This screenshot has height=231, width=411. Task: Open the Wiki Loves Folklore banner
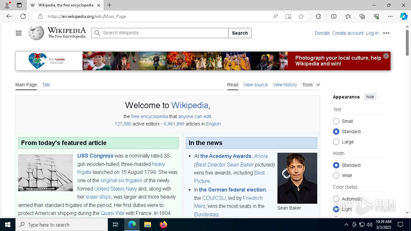[203, 61]
